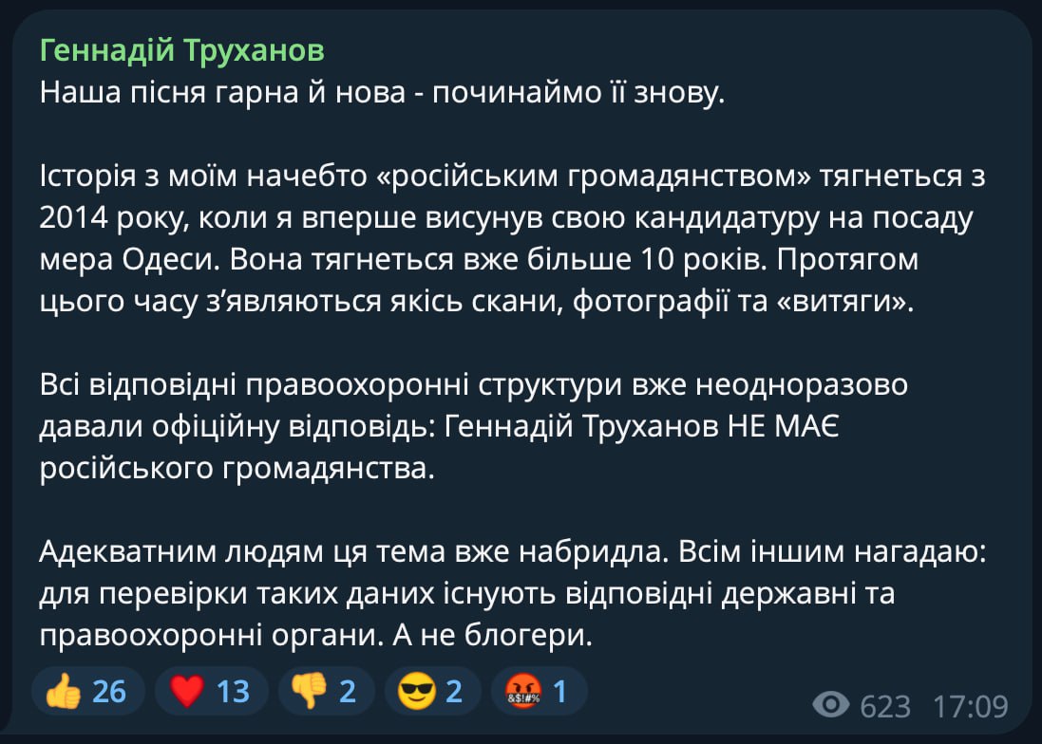
Task: Click the paragraph starting "Всі відповідні правоохоронні"
Action: point(475,428)
